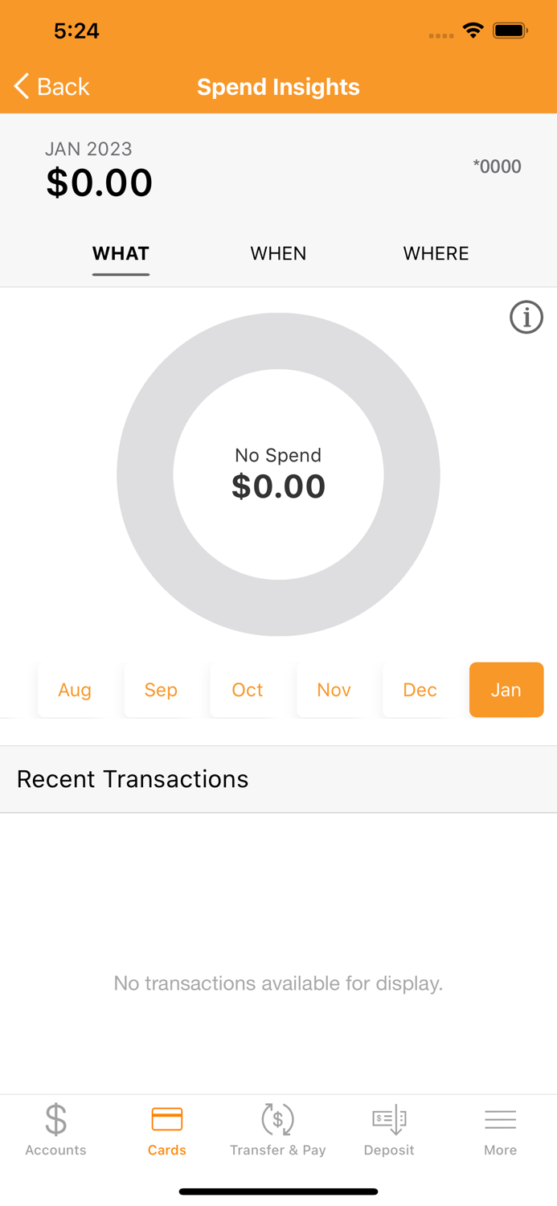
Task: Select the Cards icon in bottom navigation
Action: point(167,1119)
